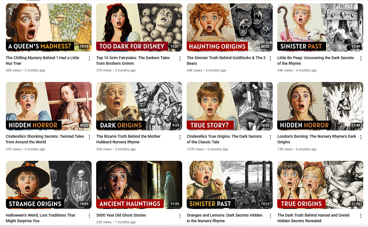Open options for 5000 Year Old Ghost Stories video
This screenshot has height=227, width=368.
[180, 216]
